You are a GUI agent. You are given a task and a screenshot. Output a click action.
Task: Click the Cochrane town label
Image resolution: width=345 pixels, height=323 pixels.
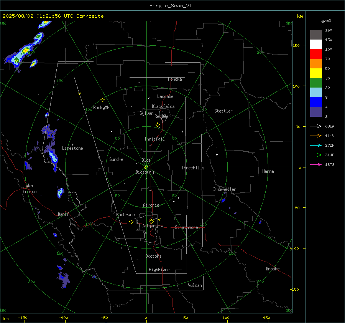tap(125, 215)
